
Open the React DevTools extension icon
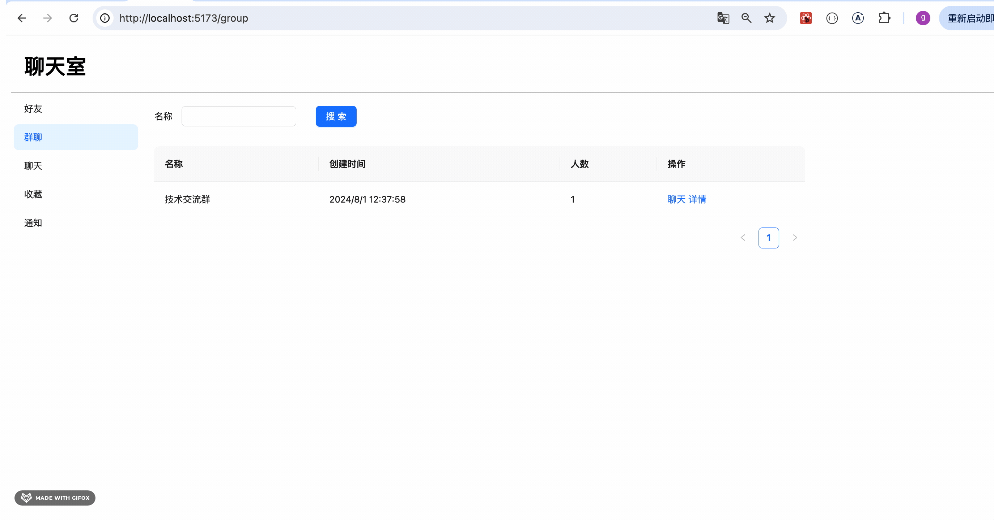[x=806, y=18]
